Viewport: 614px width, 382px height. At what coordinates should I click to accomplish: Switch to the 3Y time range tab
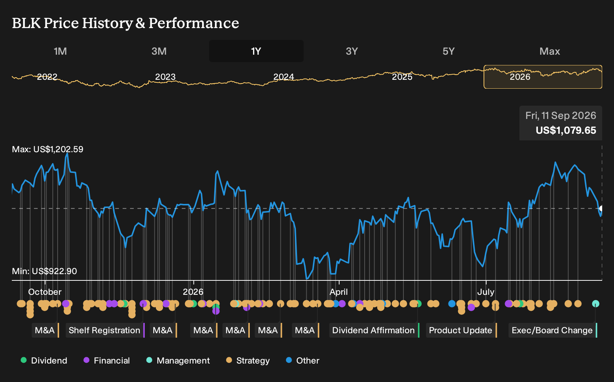click(x=352, y=51)
